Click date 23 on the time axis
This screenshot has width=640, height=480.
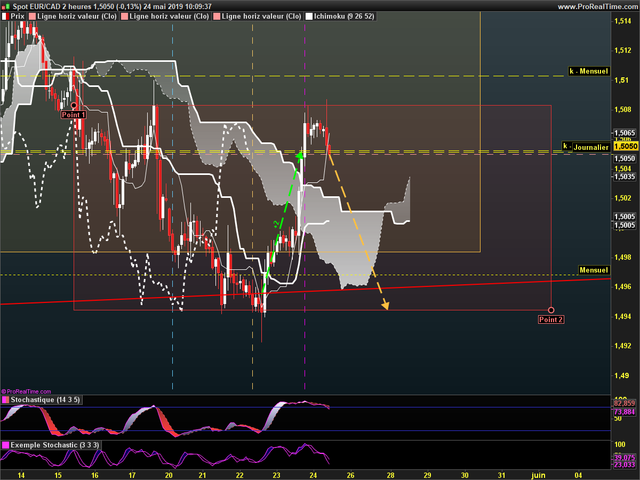pyautogui.click(x=276, y=475)
